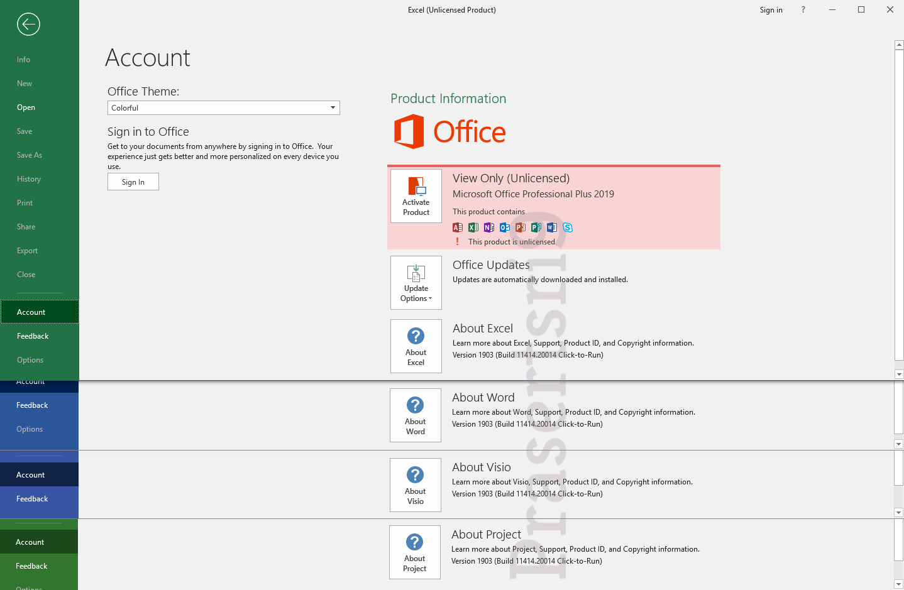
Task: Select Account in the green Project sidebar
Action: tap(39, 542)
